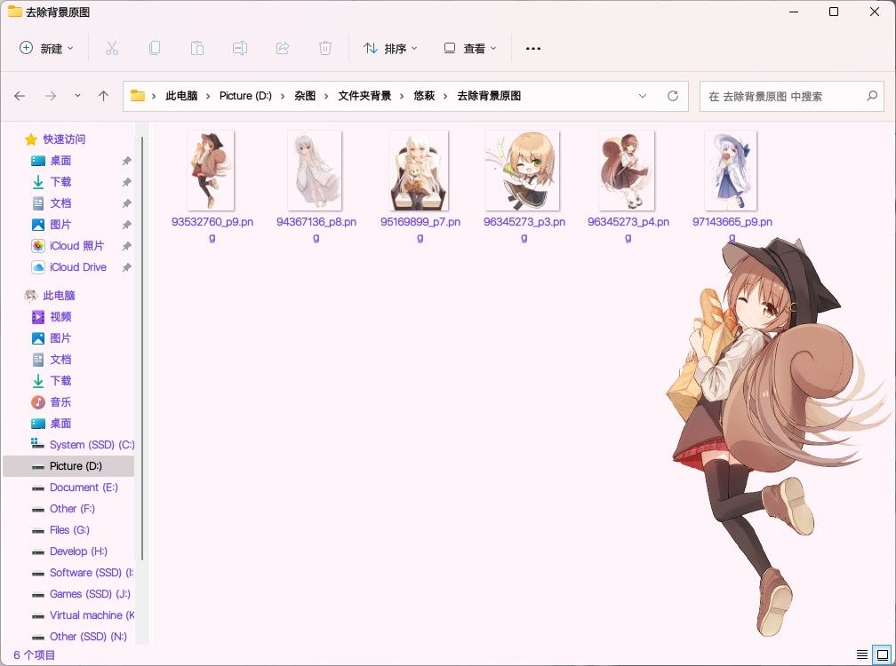Unpin 桌面 using its pin icon
The image size is (896, 666).
pyautogui.click(x=127, y=161)
